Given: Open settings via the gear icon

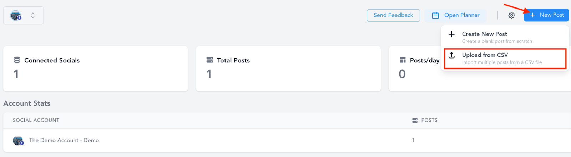Looking at the screenshot, I should [511, 15].
